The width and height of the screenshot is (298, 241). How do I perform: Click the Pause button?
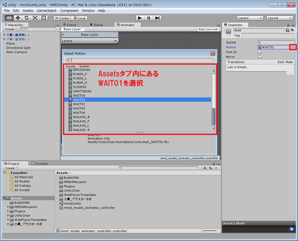pyautogui.click(x=149, y=18)
